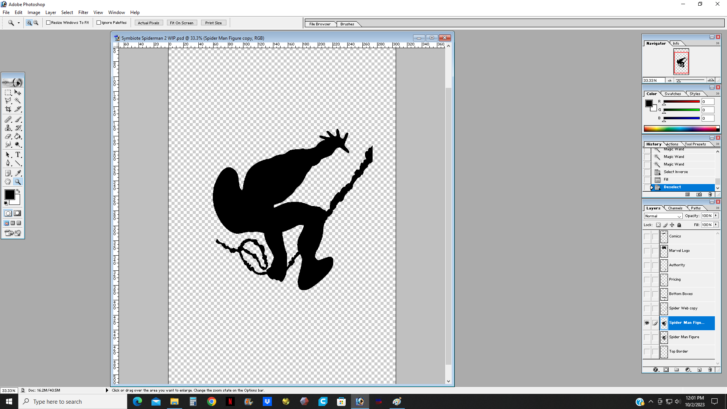Open the layer Opacity slider arrow

pos(716,215)
